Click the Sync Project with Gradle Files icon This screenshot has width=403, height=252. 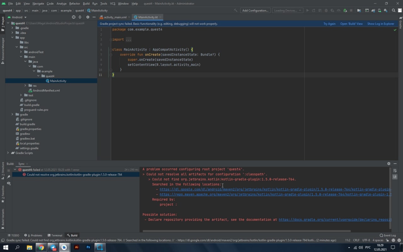point(373,10)
